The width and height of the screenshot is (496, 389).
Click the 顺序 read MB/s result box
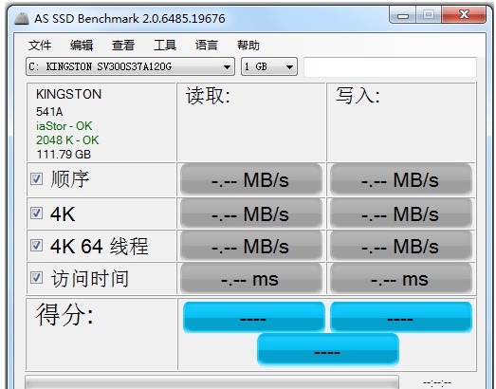[251, 179]
